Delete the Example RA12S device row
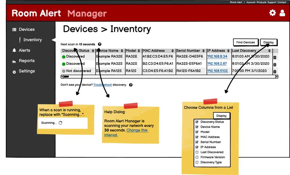Screen dimensions: 290x175 tap(274, 71)
